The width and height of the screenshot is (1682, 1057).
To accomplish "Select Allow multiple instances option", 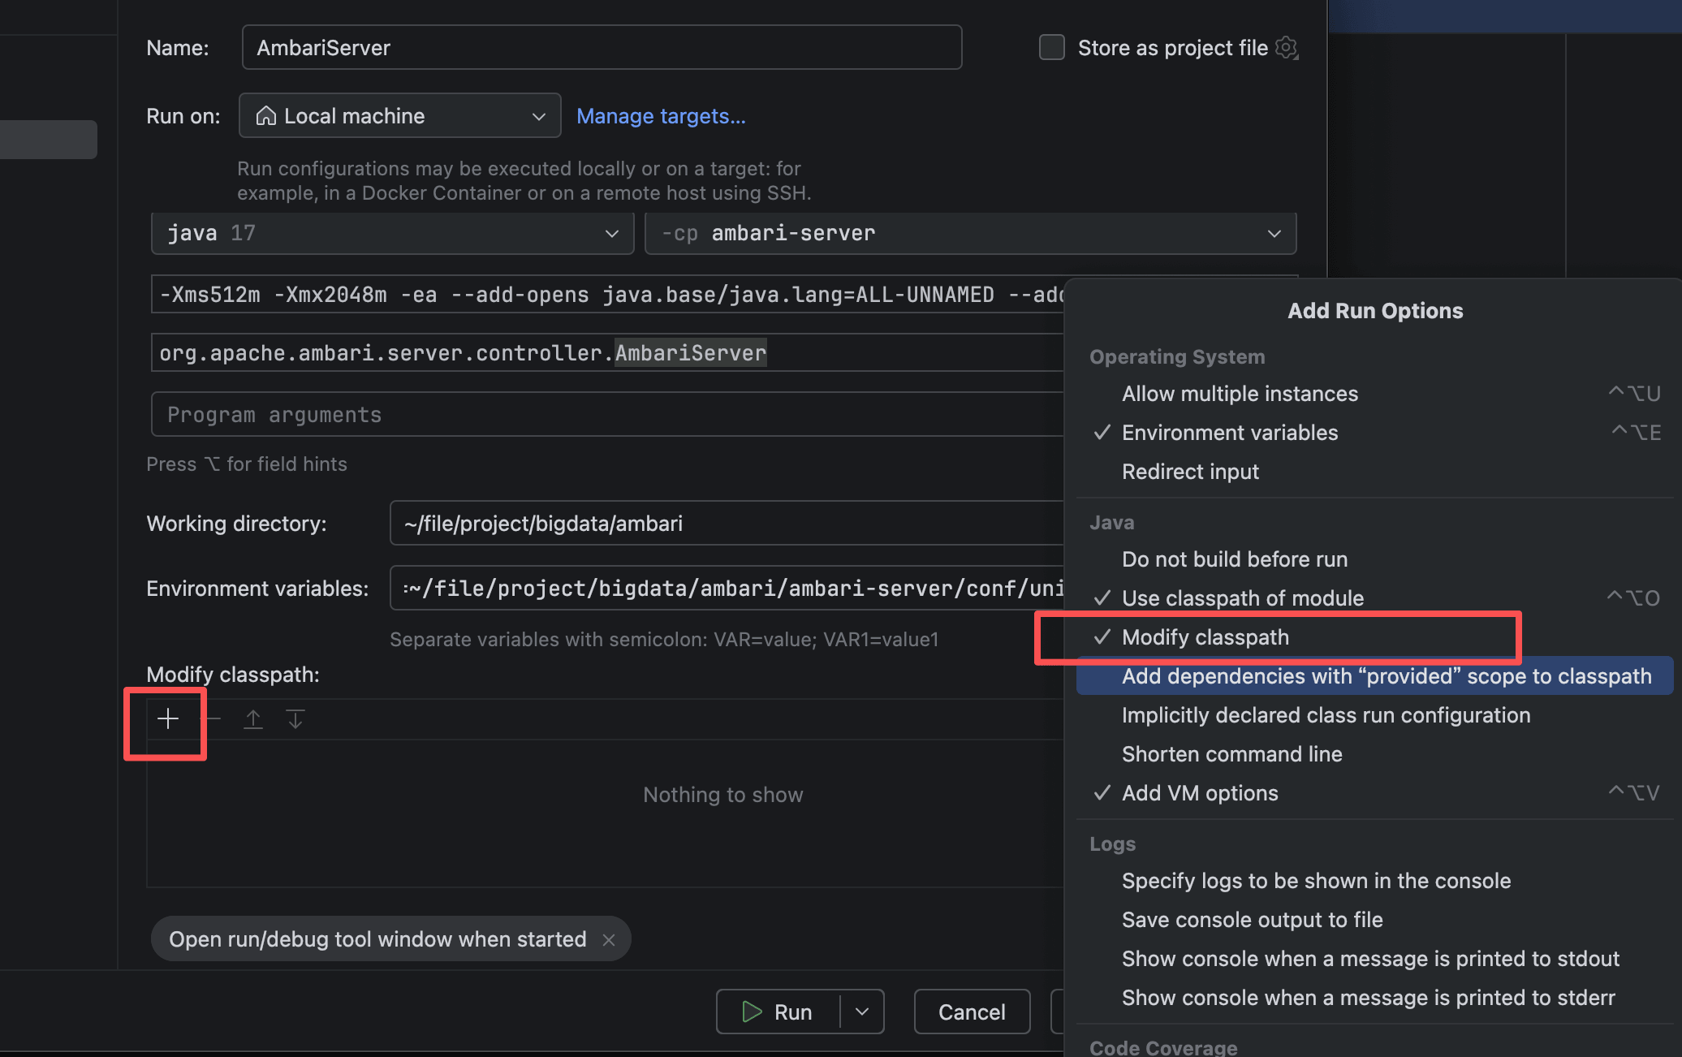I will (1240, 394).
